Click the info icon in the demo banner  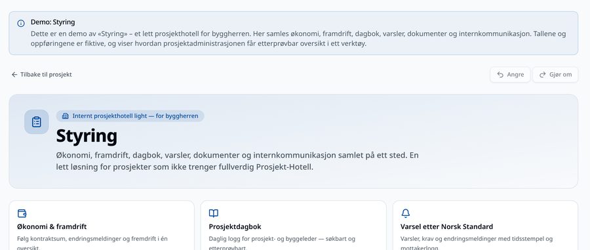(21, 24)
